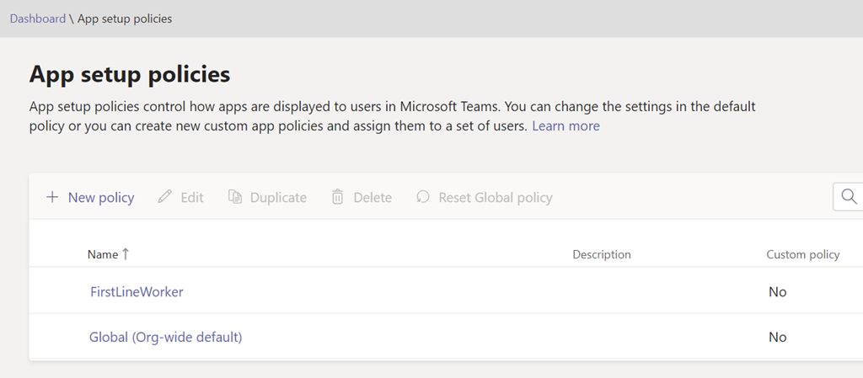Go to Dashboard in the breadcrumb
Image resolution: width=863 pixels, height=378 pixels.
(37, 19)
